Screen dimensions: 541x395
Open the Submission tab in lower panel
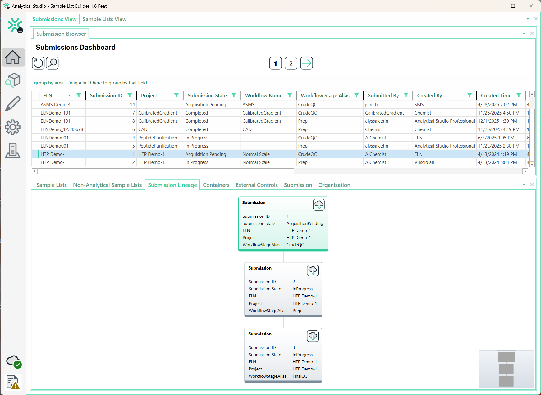[298, 185]
